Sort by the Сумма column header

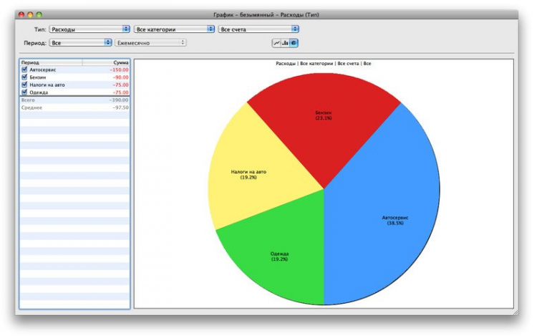pyautogui.click(x=106, y=62)
